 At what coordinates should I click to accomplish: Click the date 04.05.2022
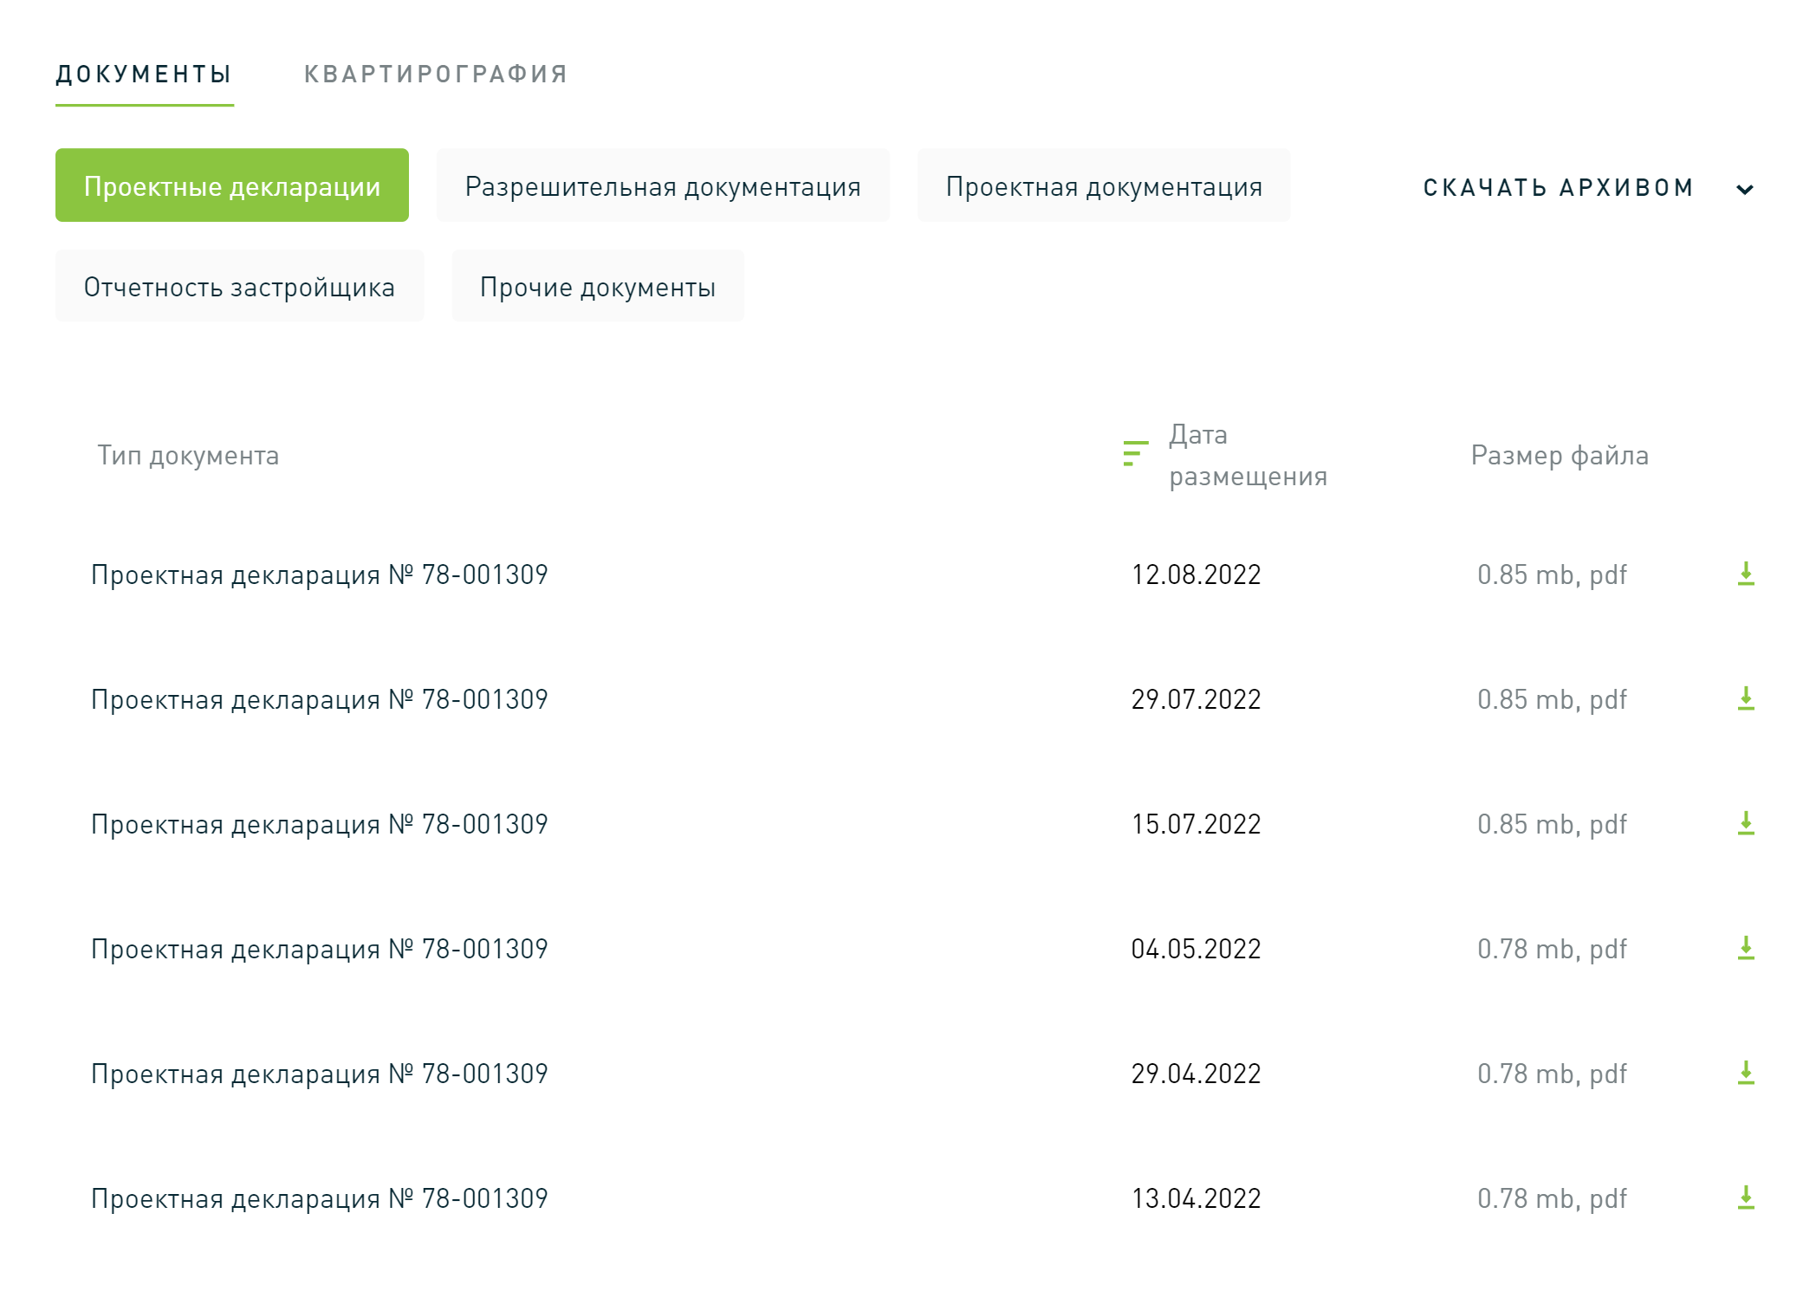(1196, 949)
